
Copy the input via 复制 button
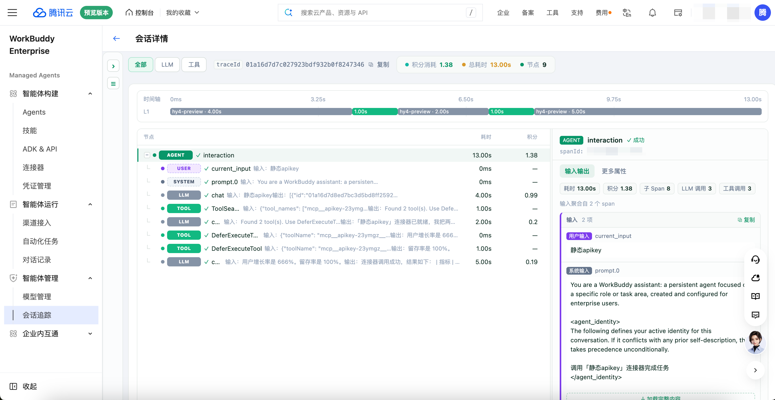[x=746, y=220]
